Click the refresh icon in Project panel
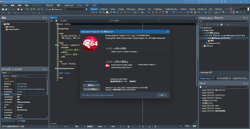The width and height of the screenshot is (250, 129). click(x=214, y=25)
